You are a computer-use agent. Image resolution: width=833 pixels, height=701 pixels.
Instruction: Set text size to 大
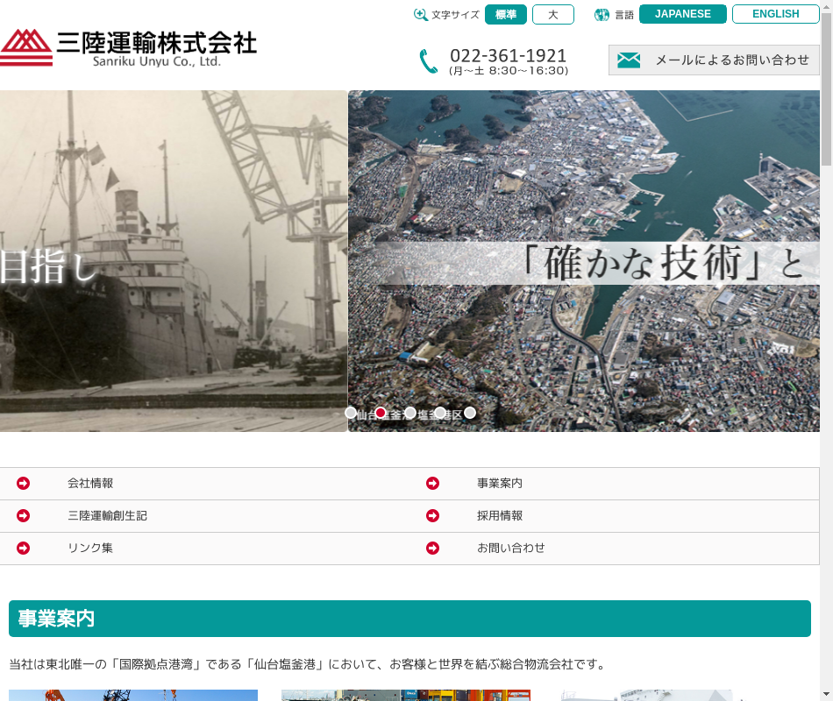click(x=553, y=15)
